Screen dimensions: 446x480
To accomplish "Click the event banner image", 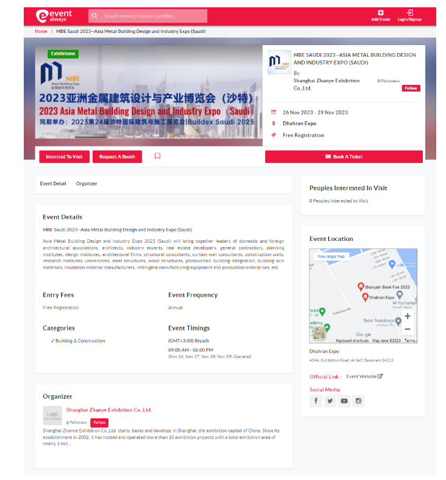I will coord(149,92).
